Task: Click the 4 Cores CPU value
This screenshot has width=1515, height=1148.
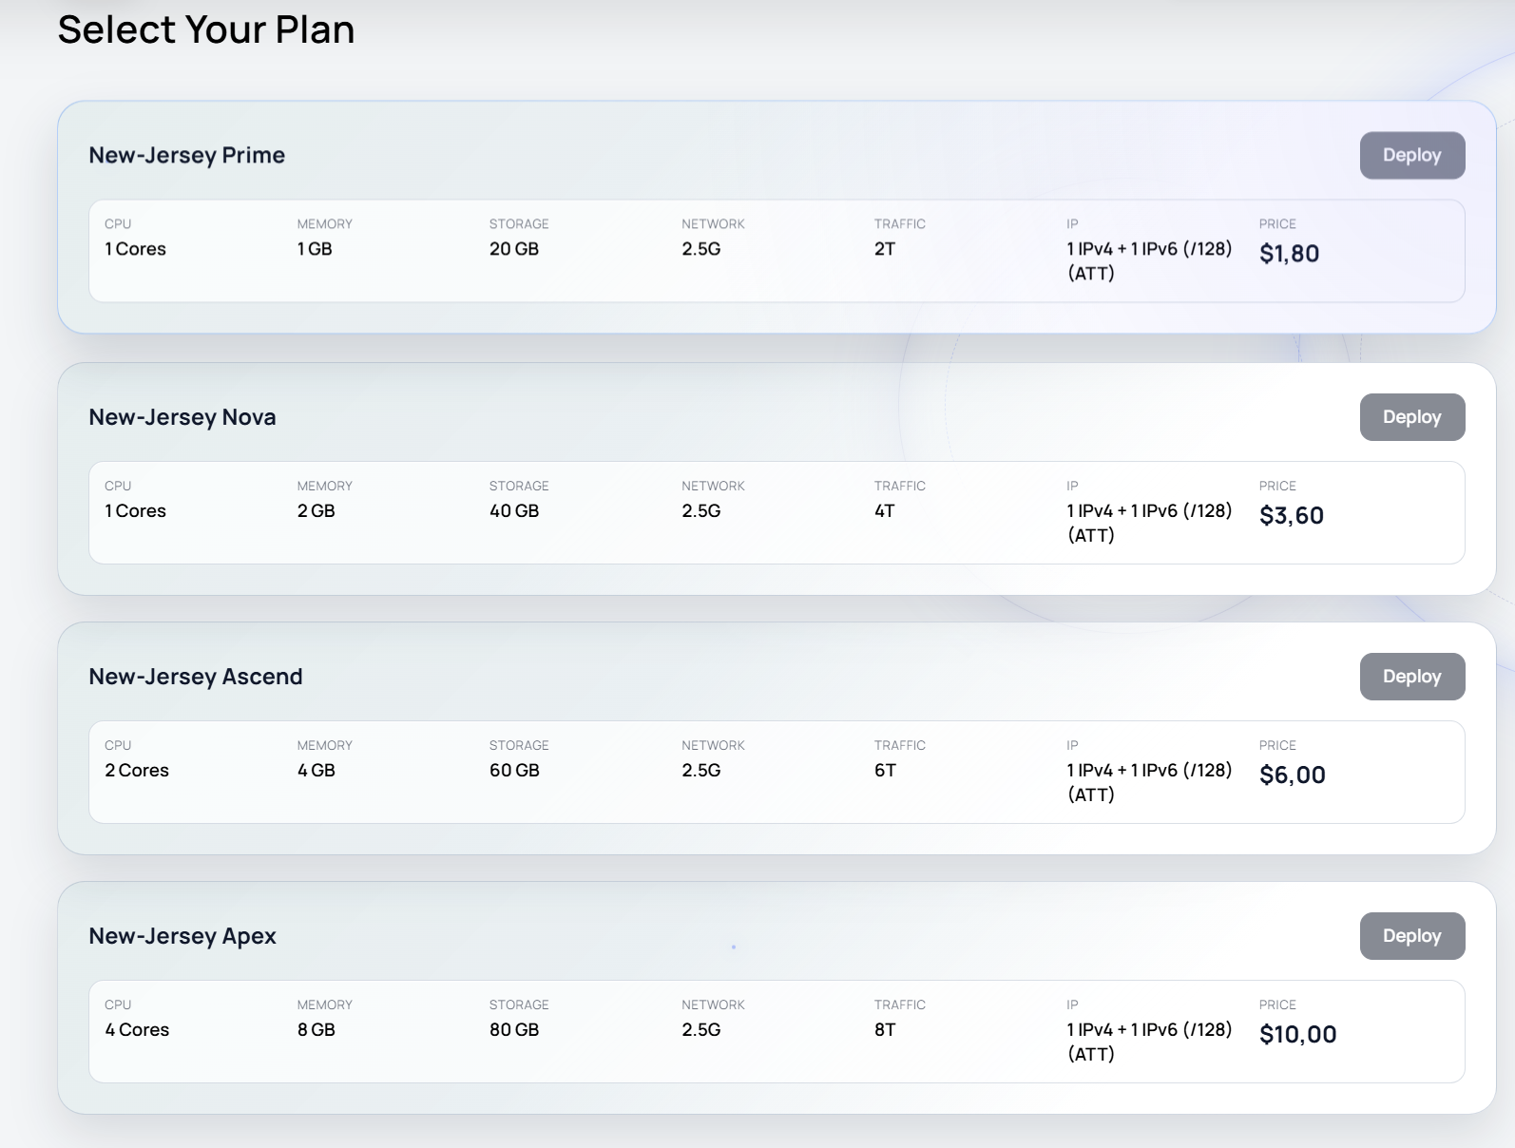Action: pos(136,1030)
